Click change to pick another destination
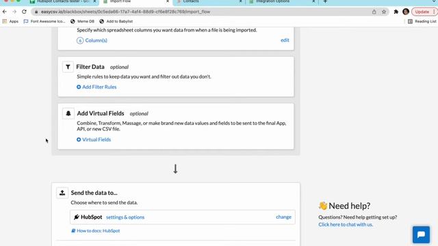The image size is (438, 246). point(283,217)
